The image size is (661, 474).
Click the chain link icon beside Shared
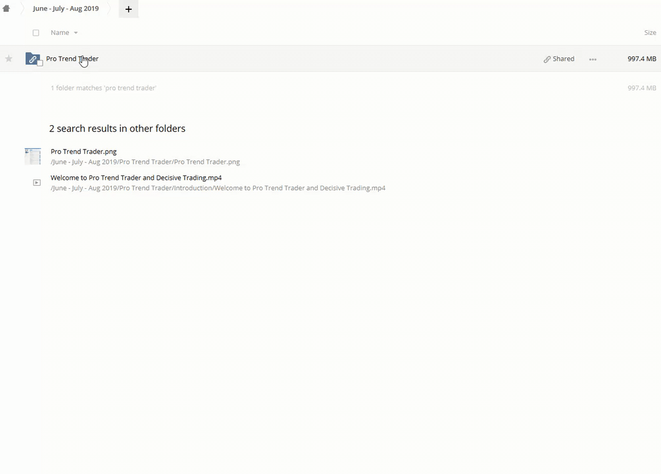pyautogui.click(x=547, y=59)
